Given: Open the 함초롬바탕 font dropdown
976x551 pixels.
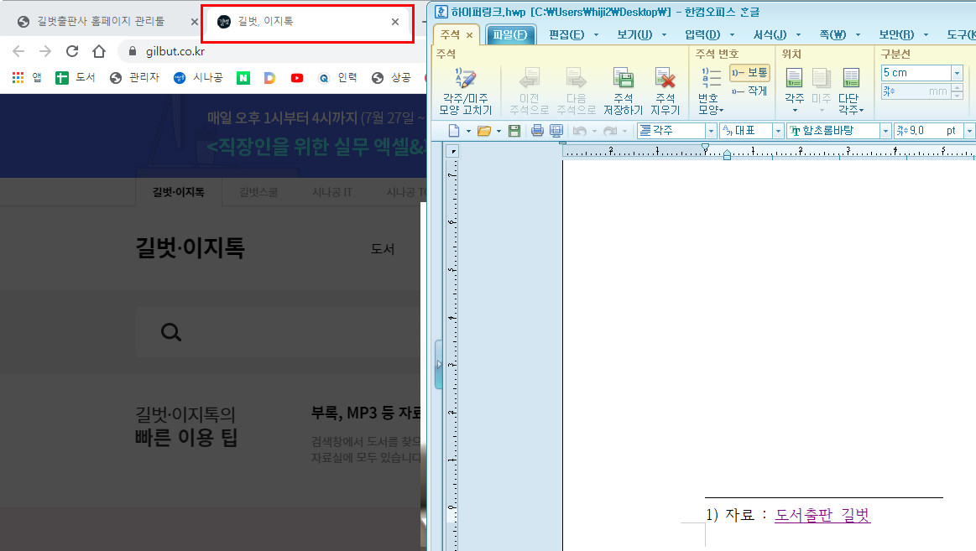Looking at the screenshot, I should coord(885,131).
